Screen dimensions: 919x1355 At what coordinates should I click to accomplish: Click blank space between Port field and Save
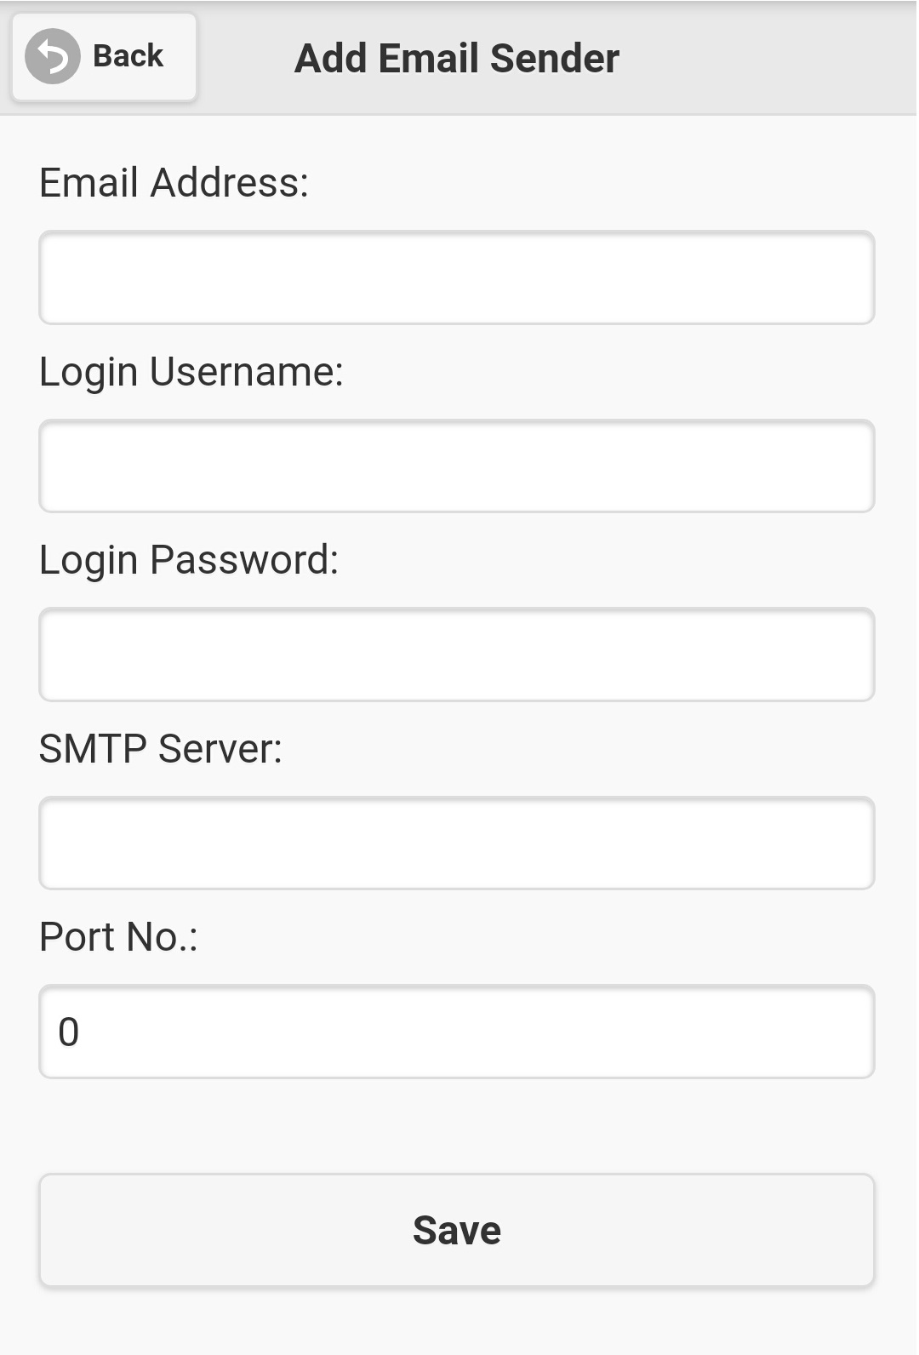(x=456, y=1126)
